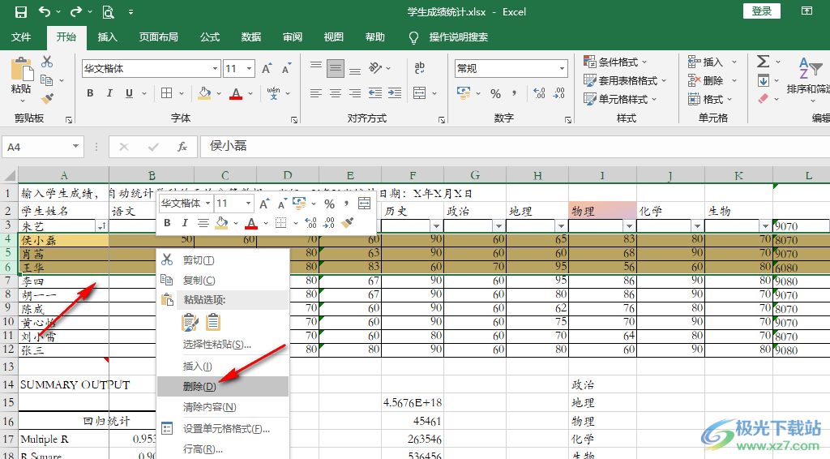830x459 pixels.
Task: Open the 条件格式 conditional formatting button
Action: tap(617, 62)
